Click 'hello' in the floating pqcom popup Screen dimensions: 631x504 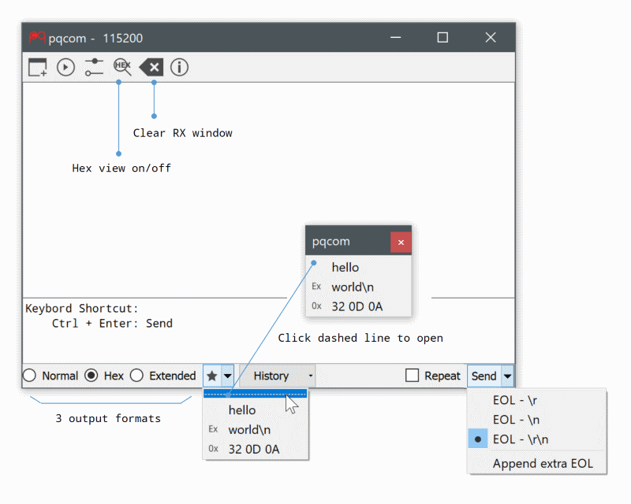[x=358, y=267]
